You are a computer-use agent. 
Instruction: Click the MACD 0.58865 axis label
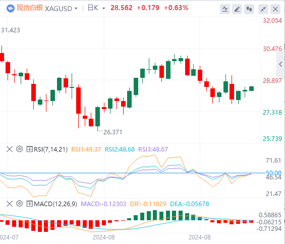click(x=270, y=215)
